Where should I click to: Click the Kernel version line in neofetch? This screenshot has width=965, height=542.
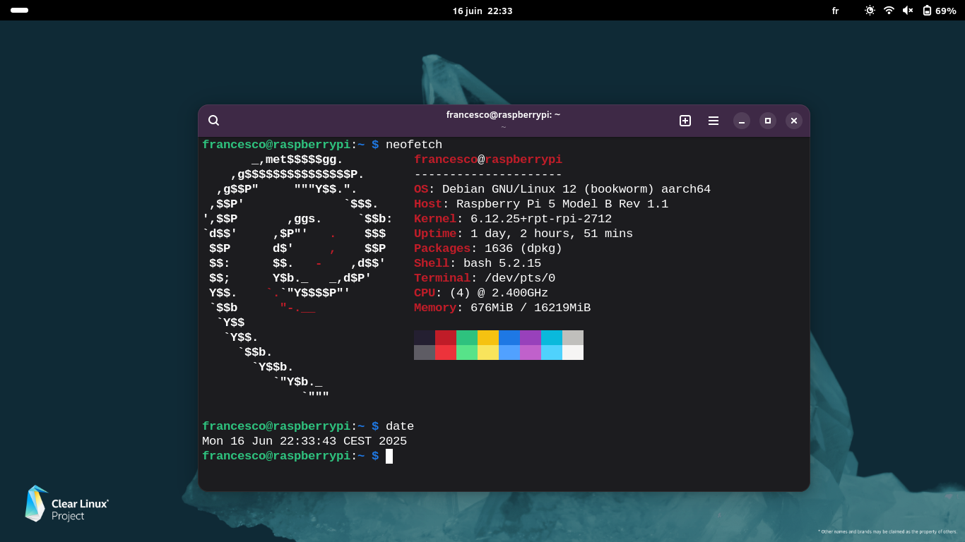(512, 219)
